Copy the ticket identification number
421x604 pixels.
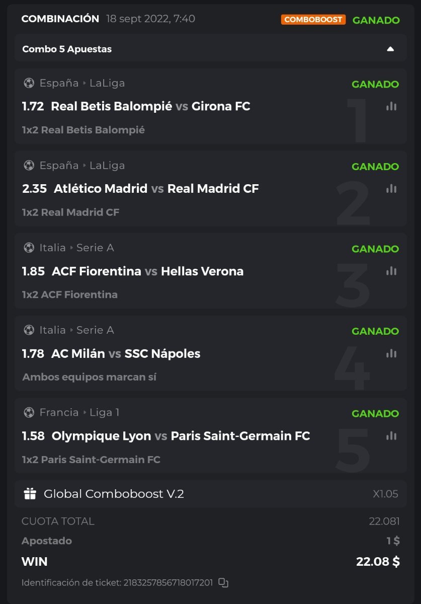tap(223, 583)
